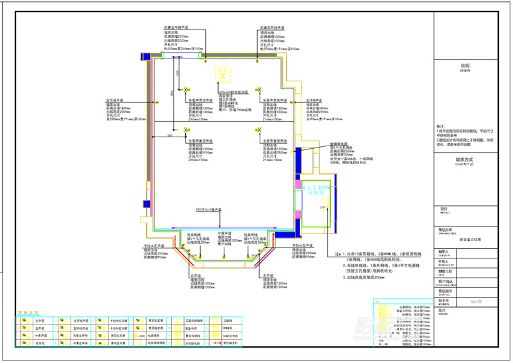Click the orange 图例说明 legend title

28,313
